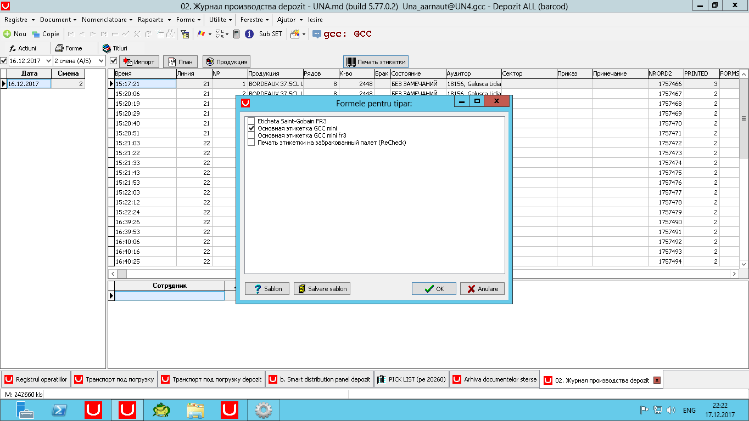Open File Explorer from taskbar

pyautogui.click(x=195, y=410)
